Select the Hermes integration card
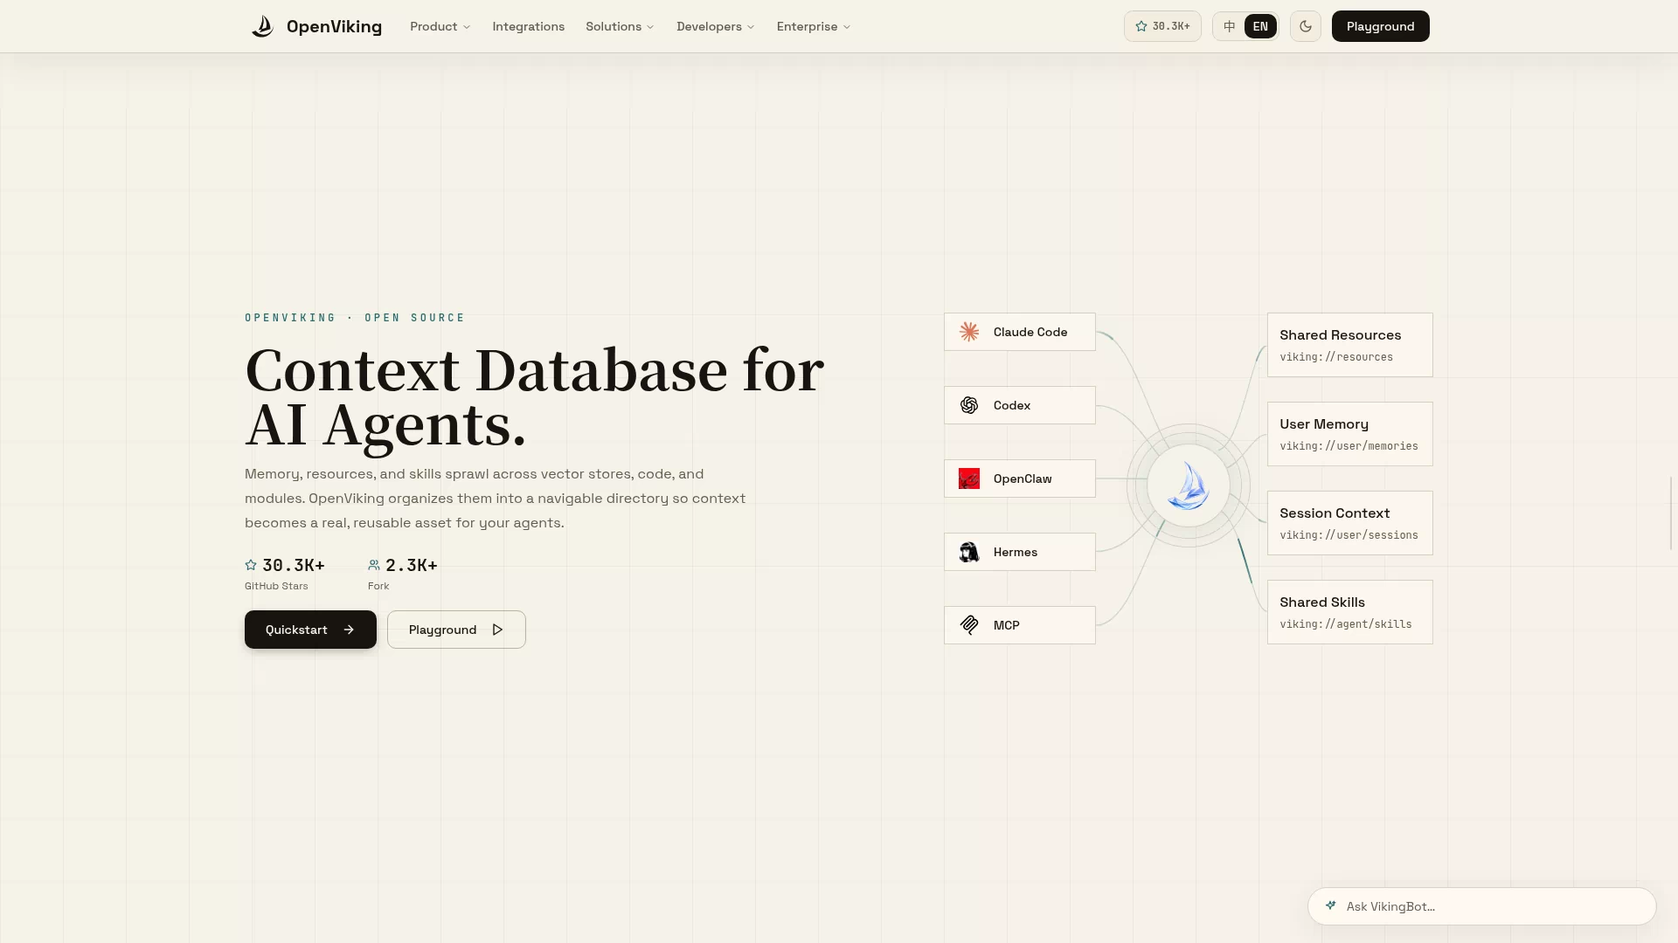This screenshot has height=943, width=1678. tap(1020, 552)
